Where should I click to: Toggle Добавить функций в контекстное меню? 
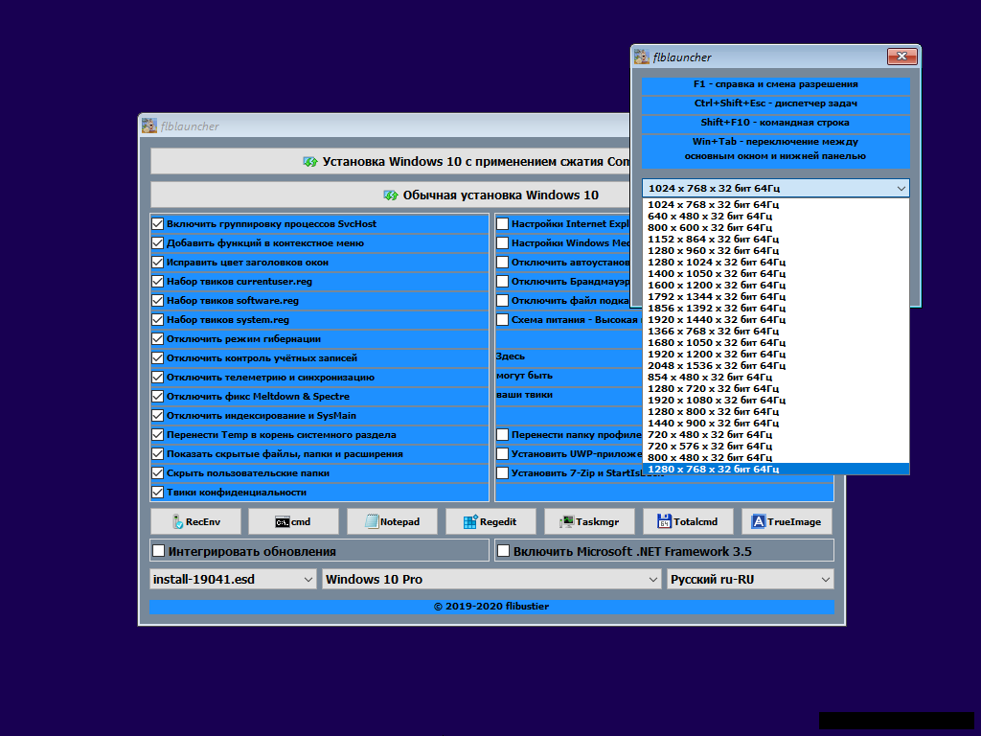(158, 242)
